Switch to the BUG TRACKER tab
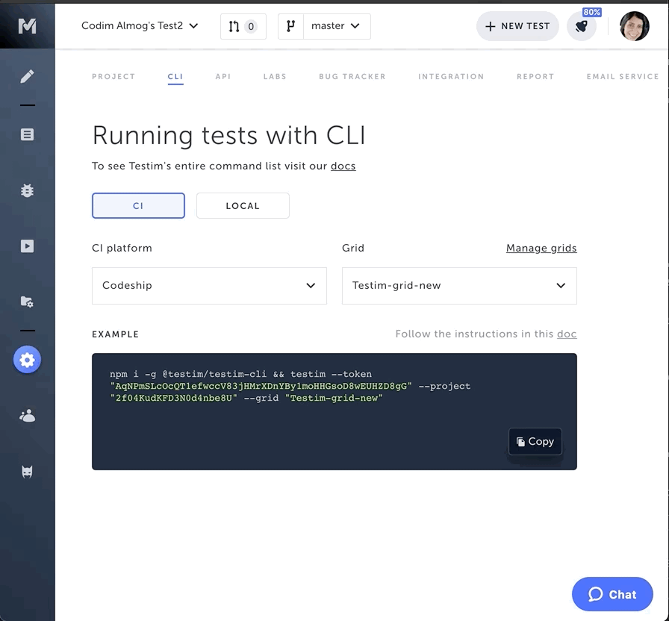 point(352,77)
